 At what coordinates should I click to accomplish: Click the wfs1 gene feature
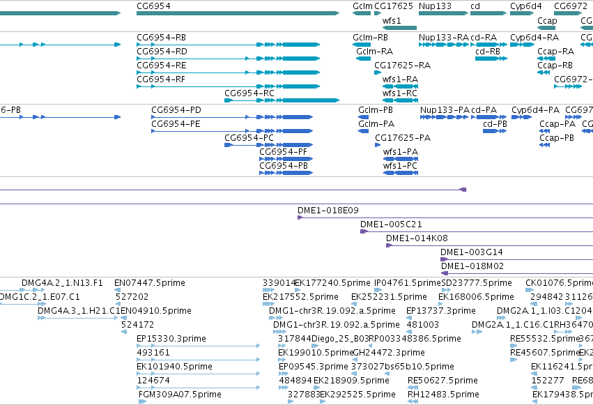pyautogui.click(x=399, y=28)
